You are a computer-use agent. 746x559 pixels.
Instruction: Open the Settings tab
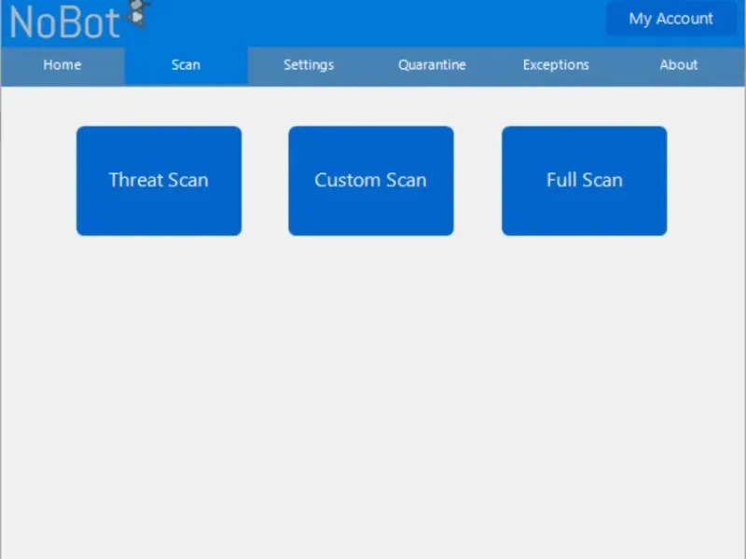click(309, 65)
